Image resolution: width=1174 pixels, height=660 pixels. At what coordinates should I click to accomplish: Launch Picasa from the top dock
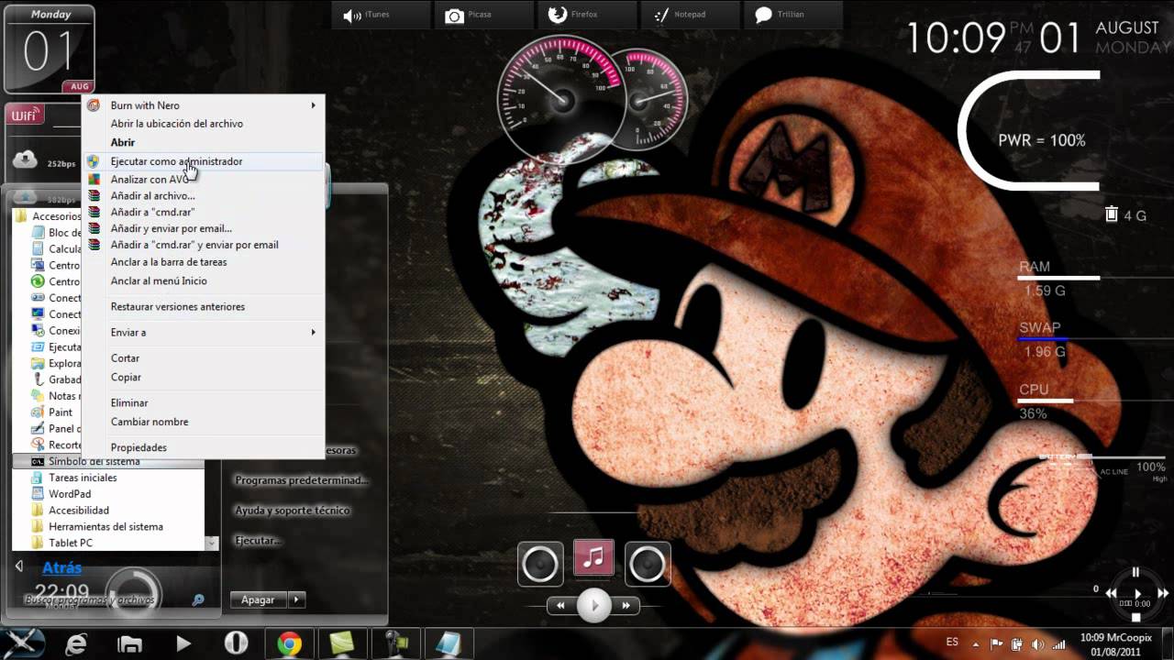pos(483,16)
